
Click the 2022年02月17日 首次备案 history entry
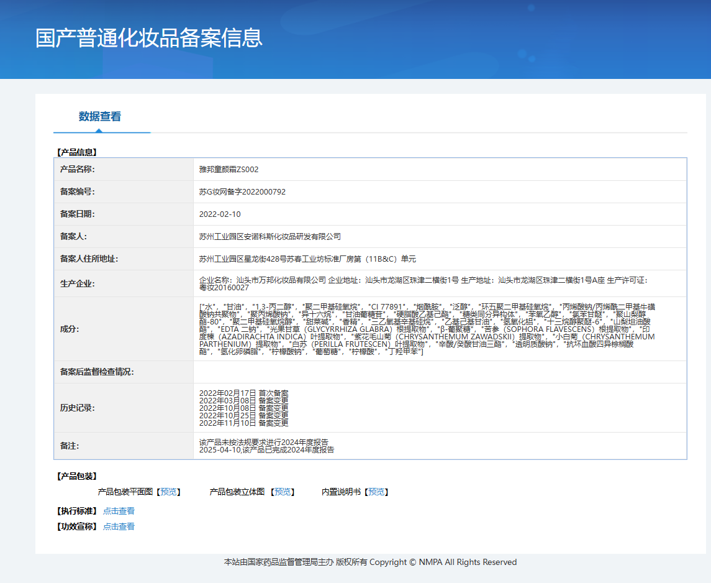point(243,393)
